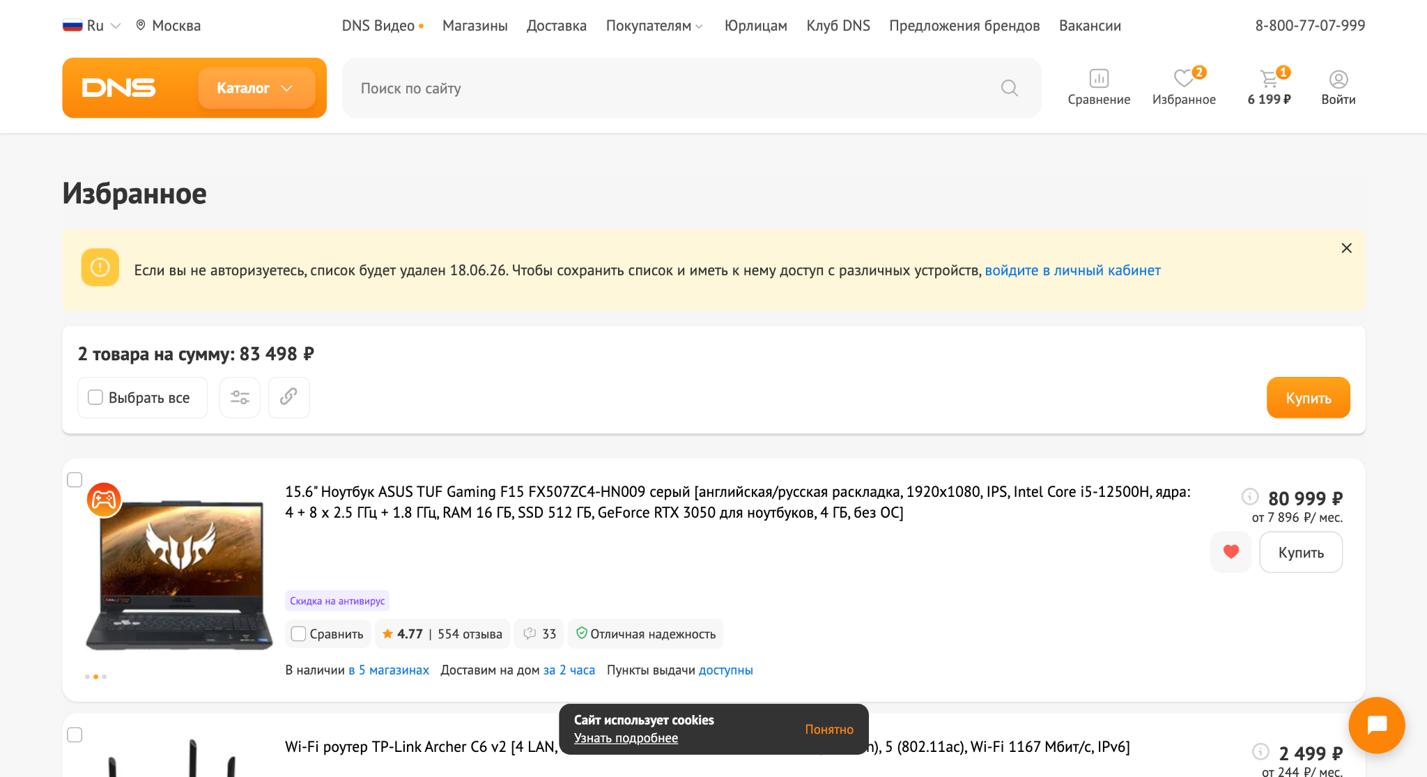Open the Ru language selector
The height and width of the screenshot is (777, 1427).
[x=92, y=26]
